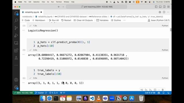184x103 pixels.
Task: Open Copilot status icon in status bar
Action: coord(159,93)
